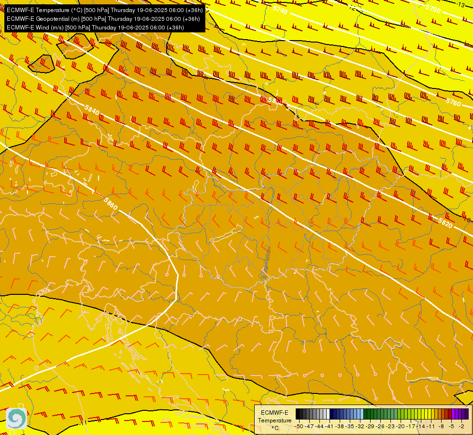Select the ECMWF-E Wind title line

(95, 28)
